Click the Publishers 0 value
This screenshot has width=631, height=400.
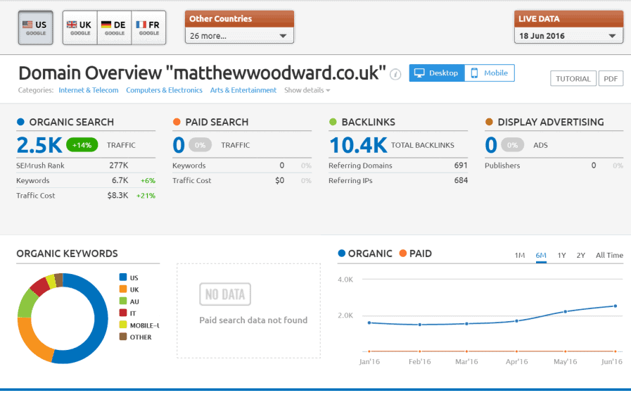pyautogui.click(x=594, y=165)
